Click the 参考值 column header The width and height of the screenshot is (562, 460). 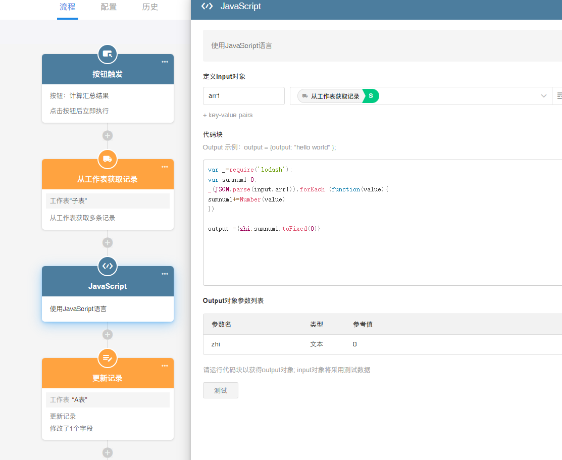click(x=363, y=325)
